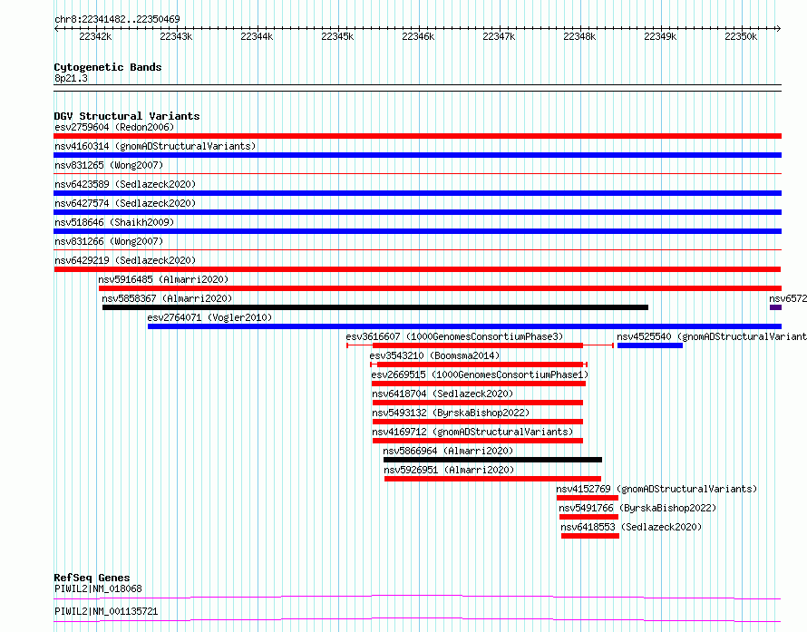This screenshot has height=632, width=807.
Task: Click the 22349k ruler position label
Action: click(x=660, y=36)
